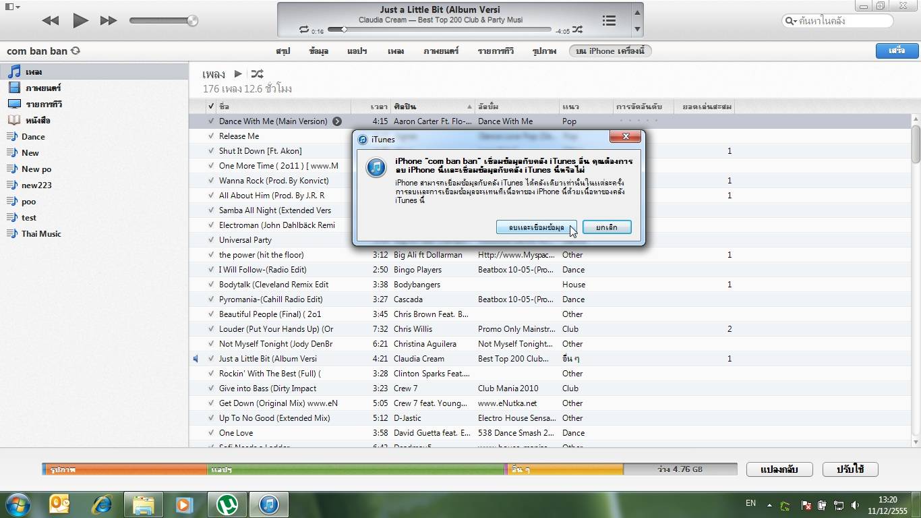Open uTorrent from the taskbar
Screen dimensions: 921x518
click(227, 505)
